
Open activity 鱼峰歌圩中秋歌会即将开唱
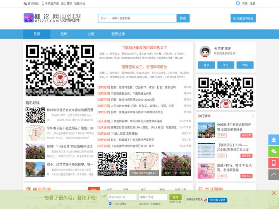pos(234,127)
